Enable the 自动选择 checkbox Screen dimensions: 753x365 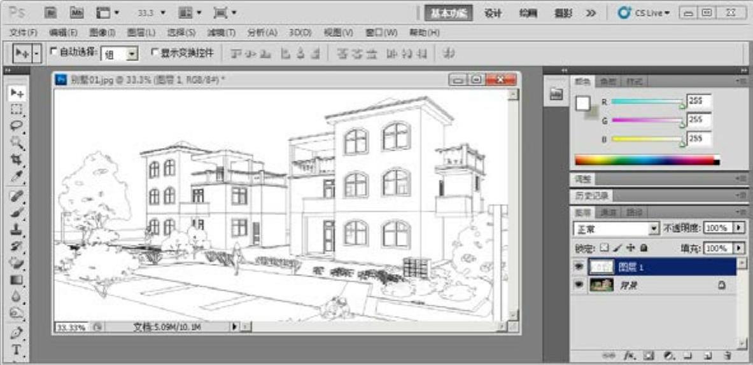tap(53, 51)
